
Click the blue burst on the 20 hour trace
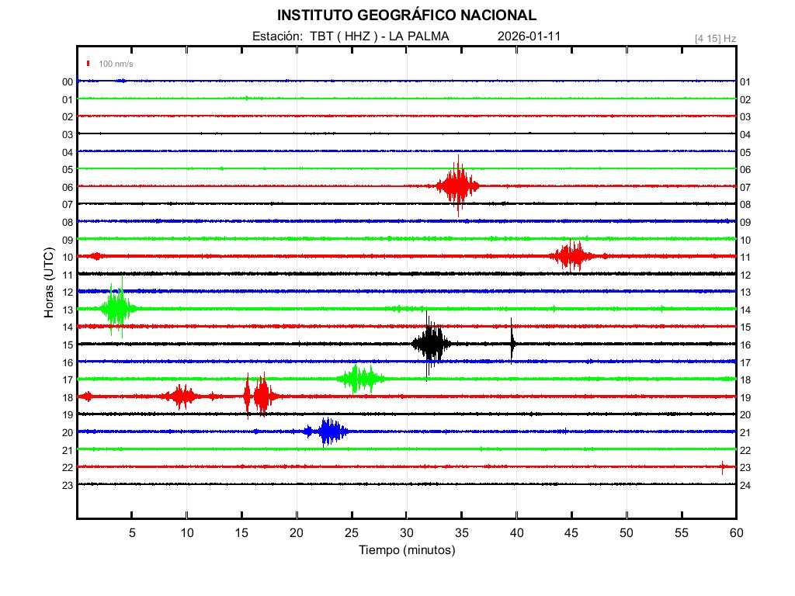coord(329,431)
